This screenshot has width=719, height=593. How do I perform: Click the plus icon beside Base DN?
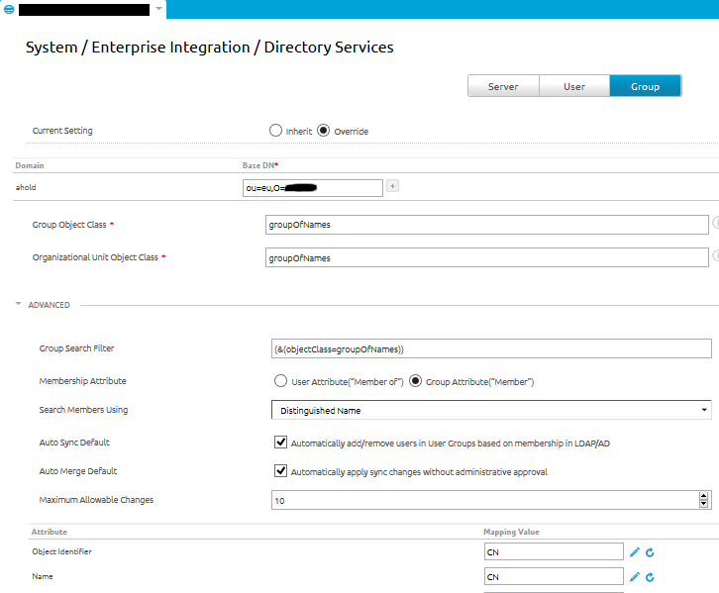[x=392, y=186]
